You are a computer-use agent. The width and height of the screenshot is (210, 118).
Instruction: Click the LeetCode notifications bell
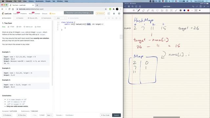point(114,13)
